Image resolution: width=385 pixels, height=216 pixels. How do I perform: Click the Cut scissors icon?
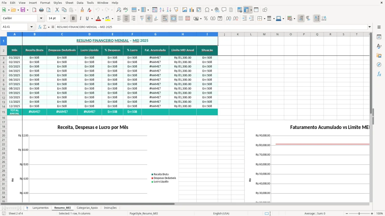pyautogui.click(x=57, y=10)
